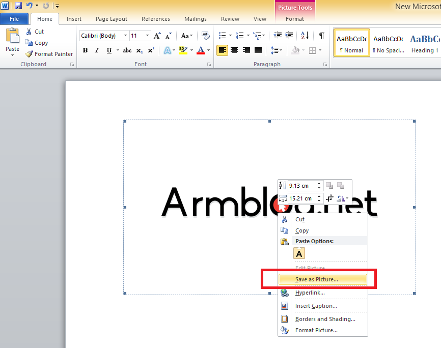The image size is (441, 348).
Task: Toggle Bold formatting
Action: click(85, 50)
